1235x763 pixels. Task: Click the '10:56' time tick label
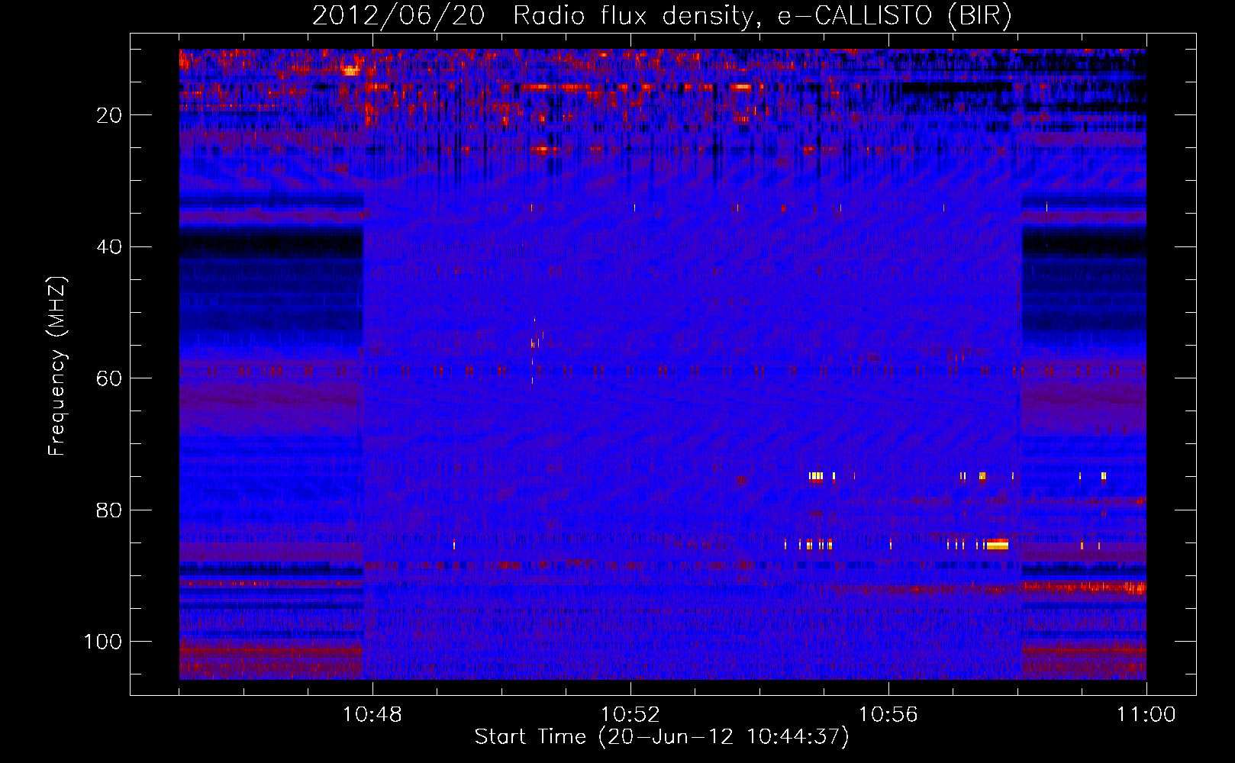pyautogui.click(x=888, y=715)
